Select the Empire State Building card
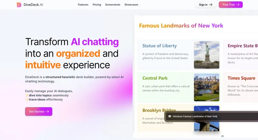The width and height of the screenshot is (258, 140). (x=243, y=46)
